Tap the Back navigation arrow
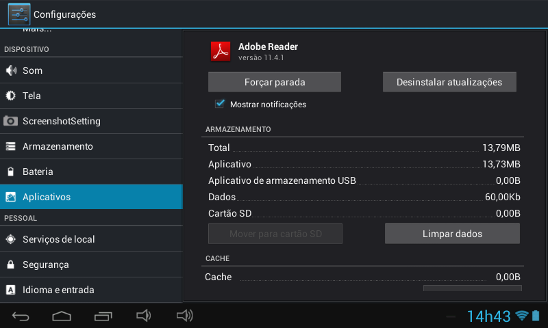 tap(21, 316)
